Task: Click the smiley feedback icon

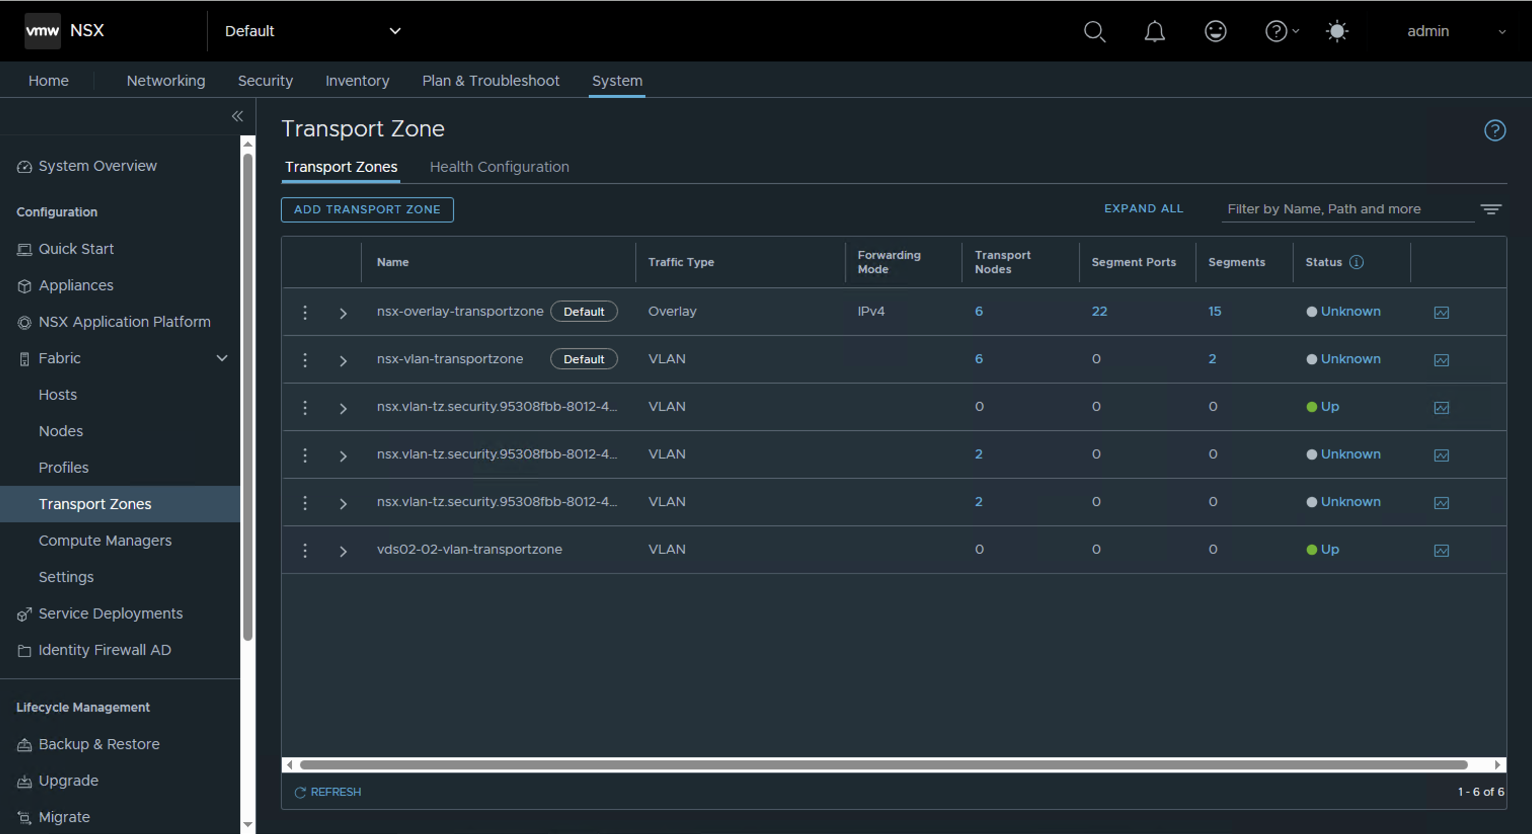Action: click(x=1215, y=31)
